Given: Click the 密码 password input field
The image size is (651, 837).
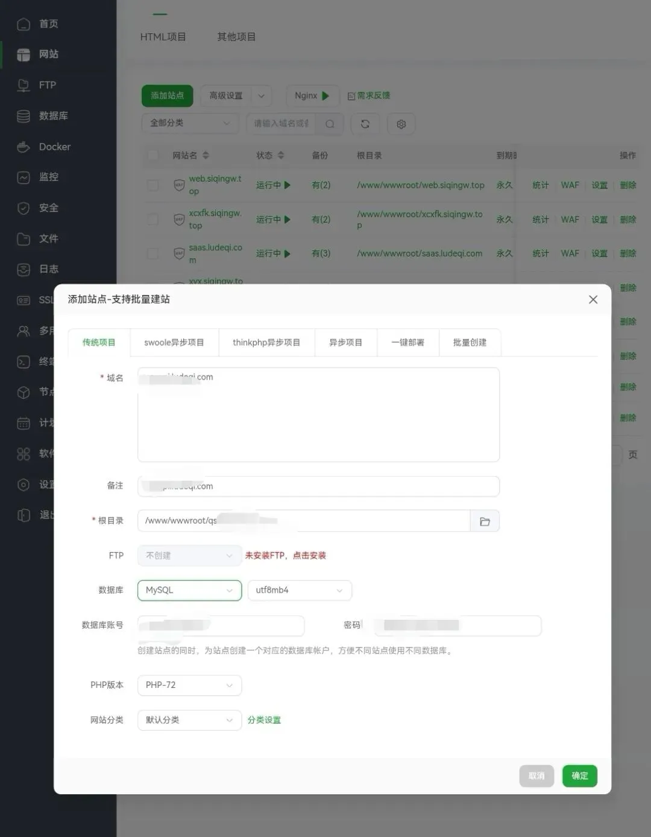Looking at the screenshot, I should [458, 625].
